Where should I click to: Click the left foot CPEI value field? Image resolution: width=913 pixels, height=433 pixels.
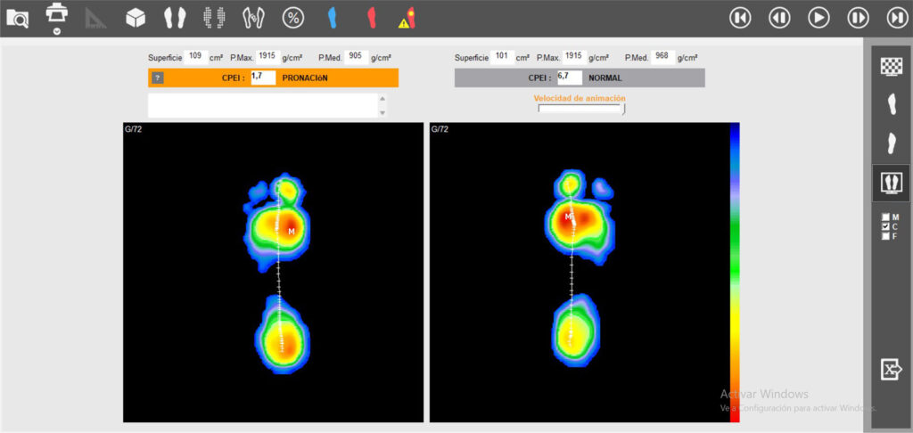click(x=263, y=78)
